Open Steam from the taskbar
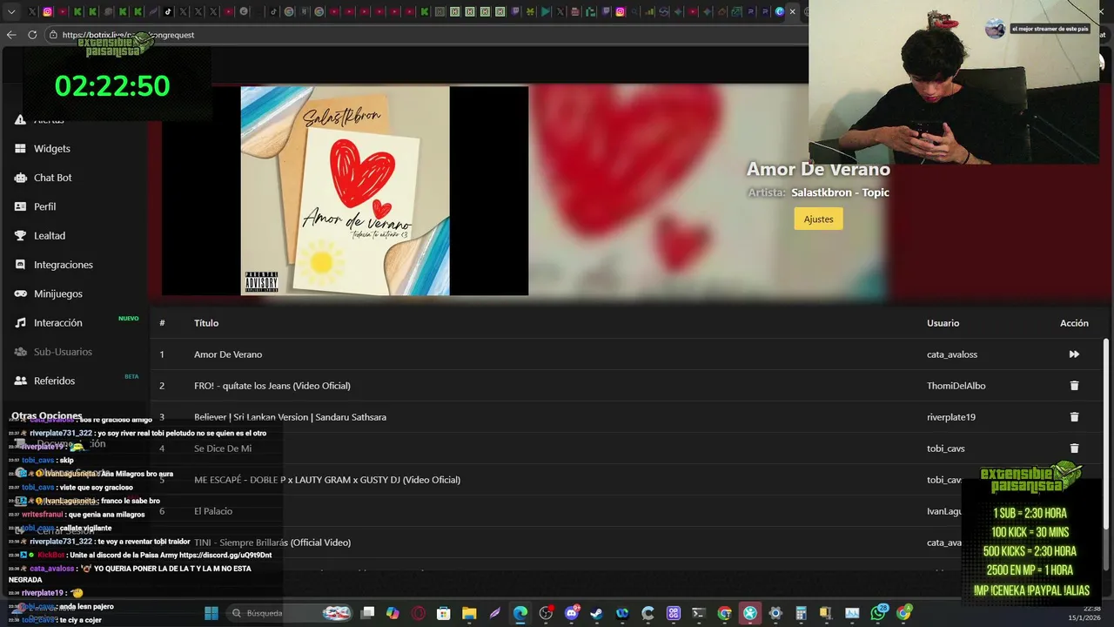The width and height of the screenshot is (1114, 627). pos(595,613)
